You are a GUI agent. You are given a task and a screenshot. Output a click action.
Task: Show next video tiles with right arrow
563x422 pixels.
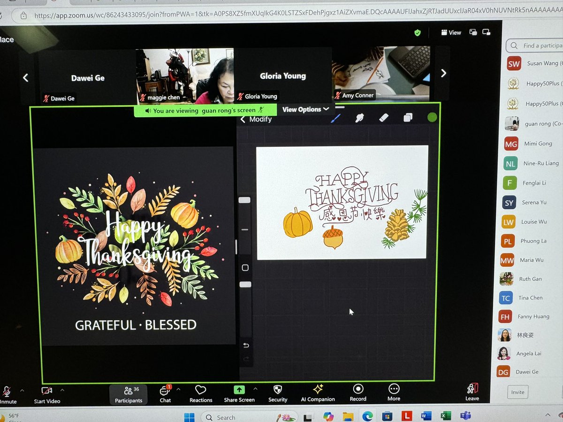[x=443, y=73]
